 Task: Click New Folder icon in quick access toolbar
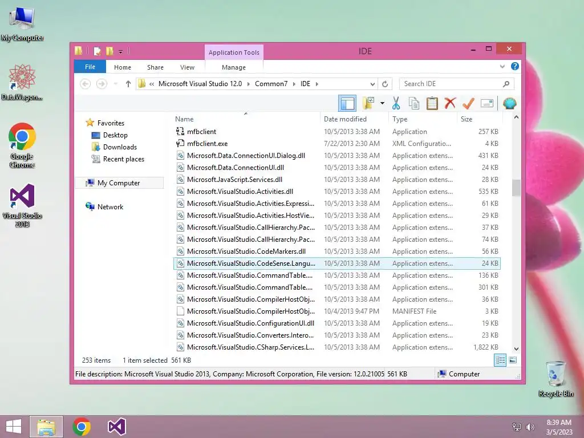pos(109,51)
